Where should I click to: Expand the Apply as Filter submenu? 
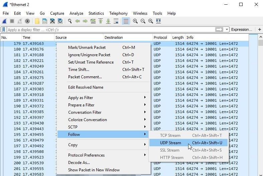click(x=103, y=98)
